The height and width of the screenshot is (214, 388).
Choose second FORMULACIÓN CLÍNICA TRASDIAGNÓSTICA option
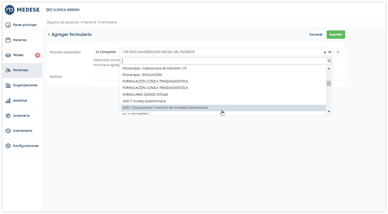(223, 88)
